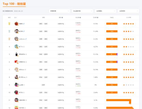Click the gender icon beside the rank 9 papi creator
This screenshot has height=109, width=142.
pyautogui.click(x=24, y=85)
